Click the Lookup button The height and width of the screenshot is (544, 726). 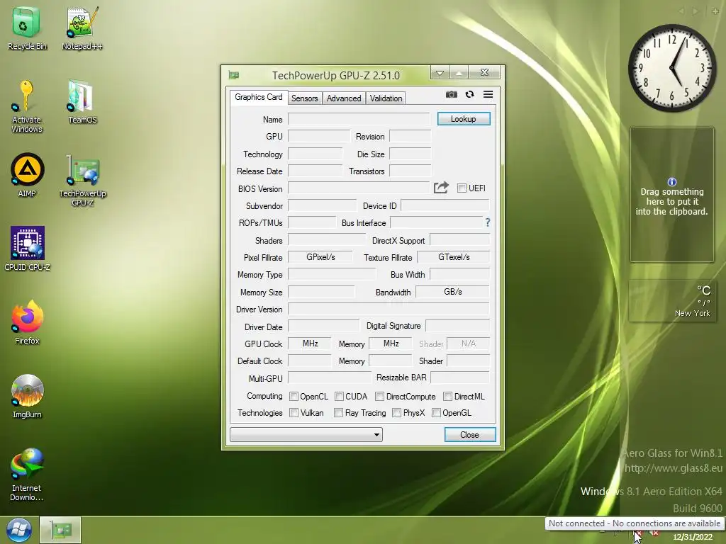464,119
